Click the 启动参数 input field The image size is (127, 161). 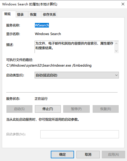coord(79,134)
